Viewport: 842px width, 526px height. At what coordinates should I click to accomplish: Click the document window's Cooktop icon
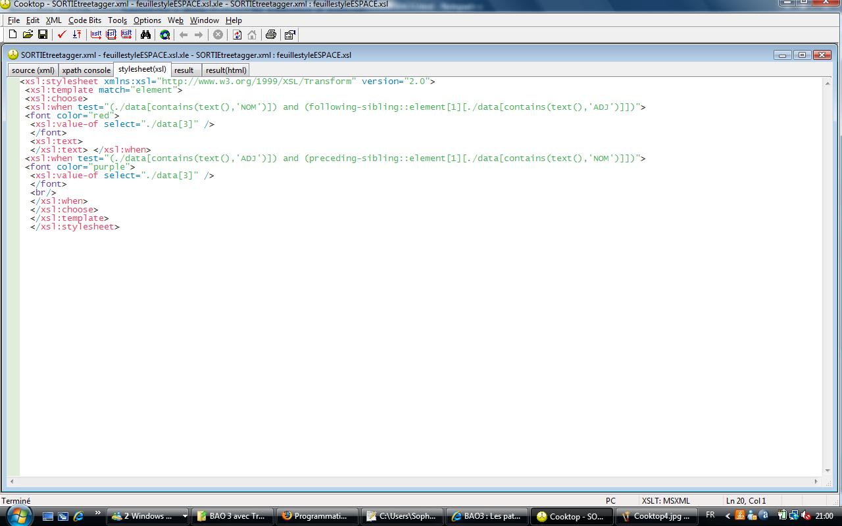[x=12, y=55]
